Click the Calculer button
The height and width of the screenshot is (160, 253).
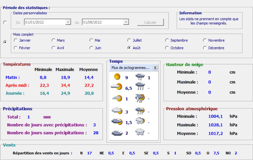pyautogui.click(x=150, y=22)
